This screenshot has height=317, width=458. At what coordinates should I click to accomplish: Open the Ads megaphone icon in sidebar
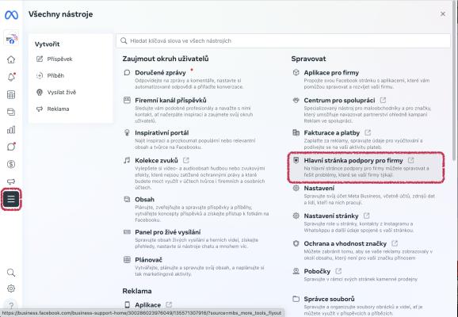(11, 181)
